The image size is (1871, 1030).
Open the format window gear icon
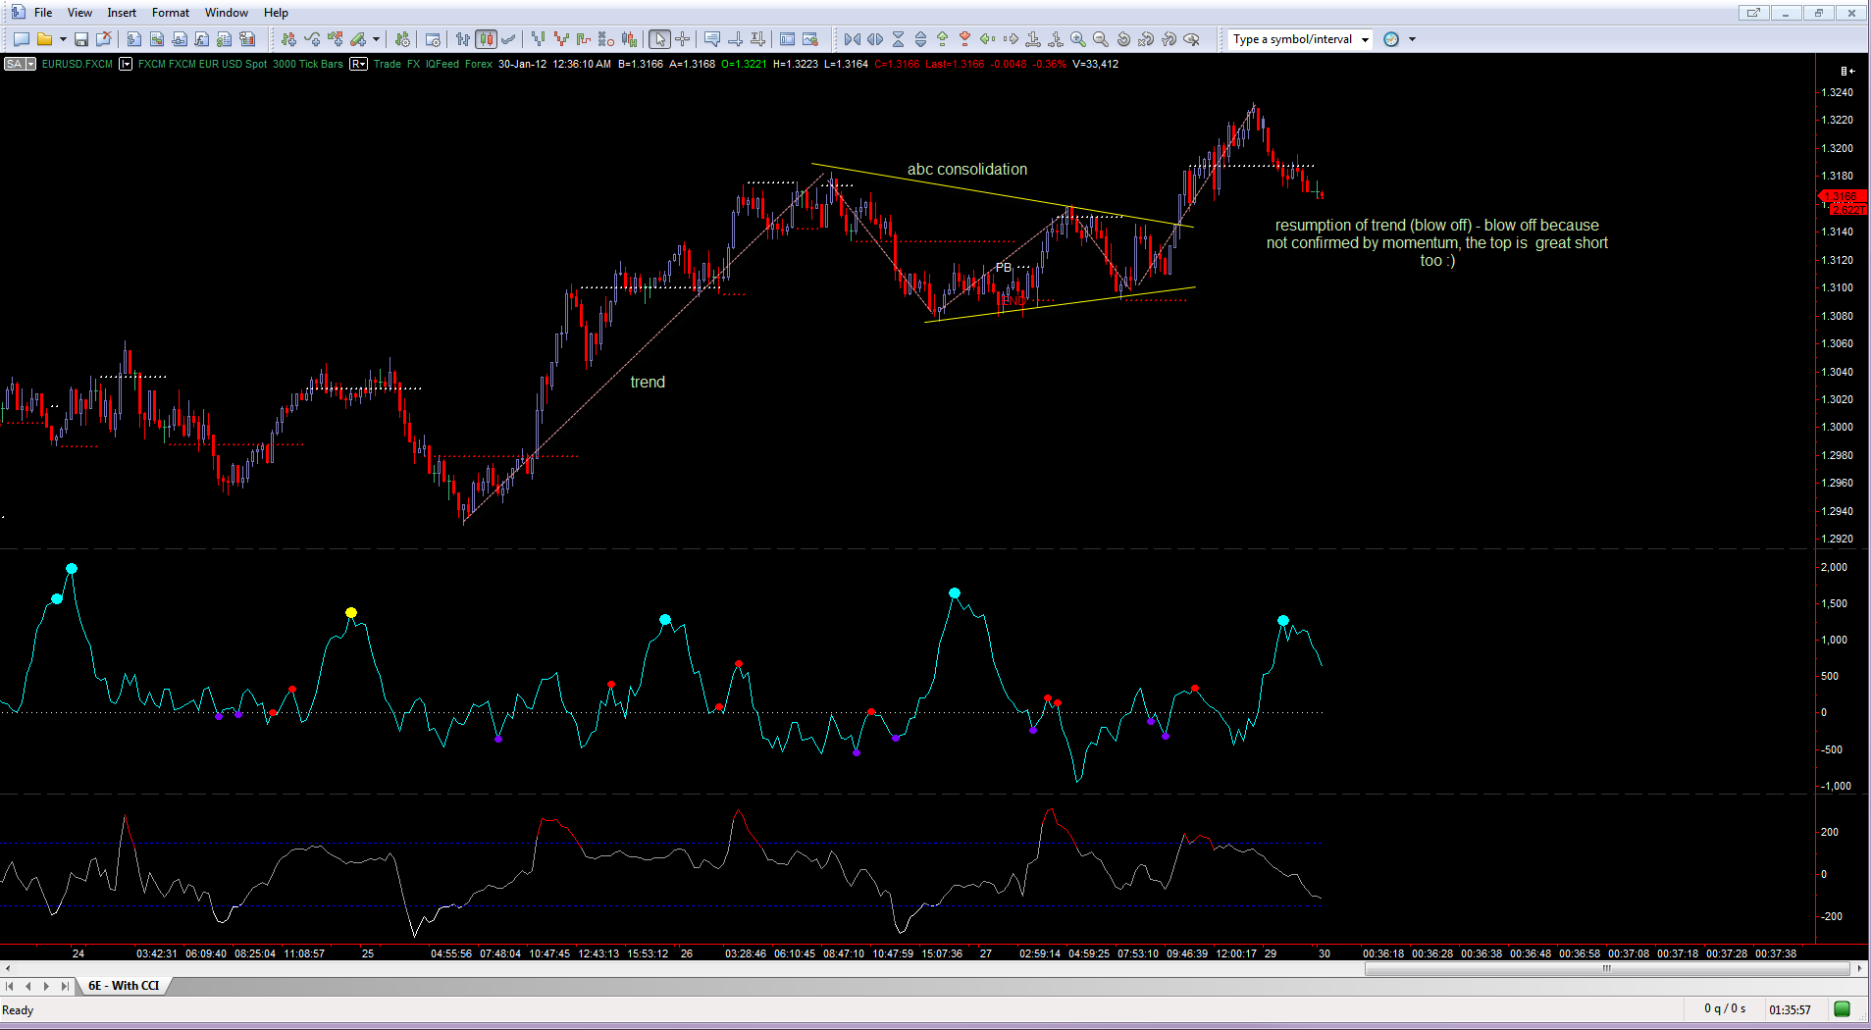click(433, 39)
